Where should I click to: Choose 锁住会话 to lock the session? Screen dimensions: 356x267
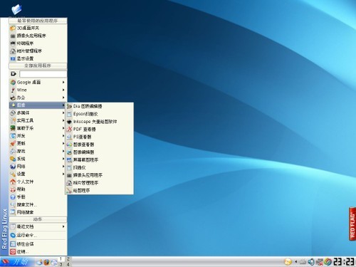click(38, 244)
